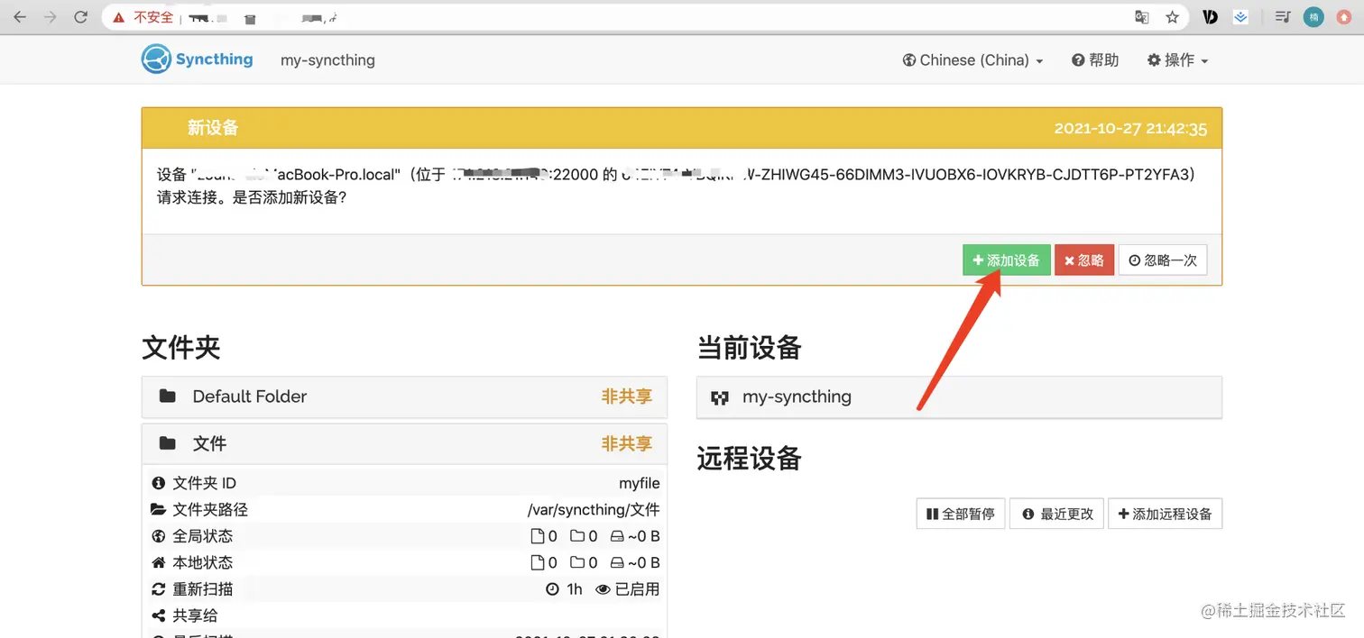
Task: Open the media control playlist icon
Action: (x=1282, y=17)
